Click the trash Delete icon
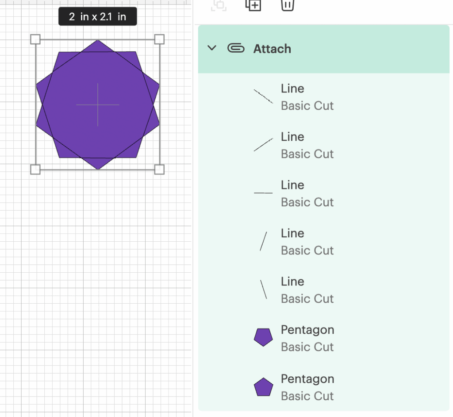 (287, 5)
